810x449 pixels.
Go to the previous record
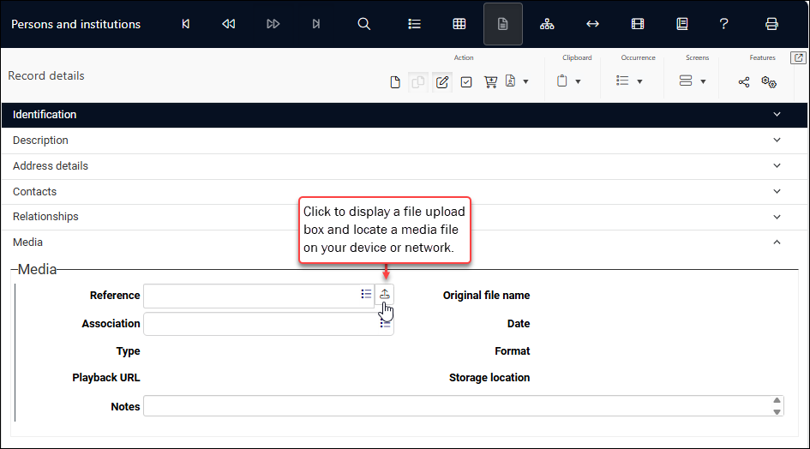(228, 24)
